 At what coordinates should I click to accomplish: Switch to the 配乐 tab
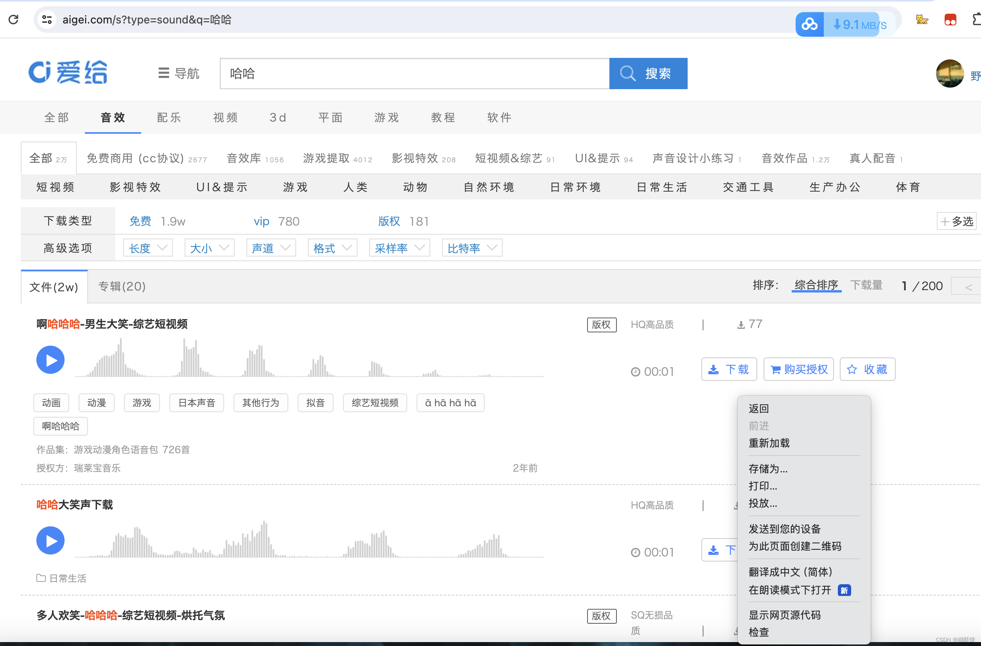click(x=169, y=117)
